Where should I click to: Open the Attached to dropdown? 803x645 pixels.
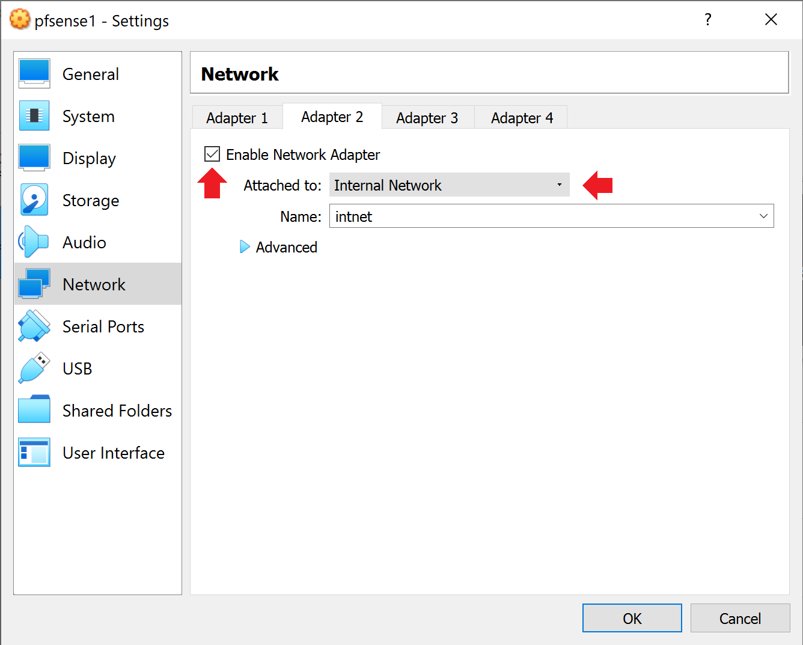point(449,185)
